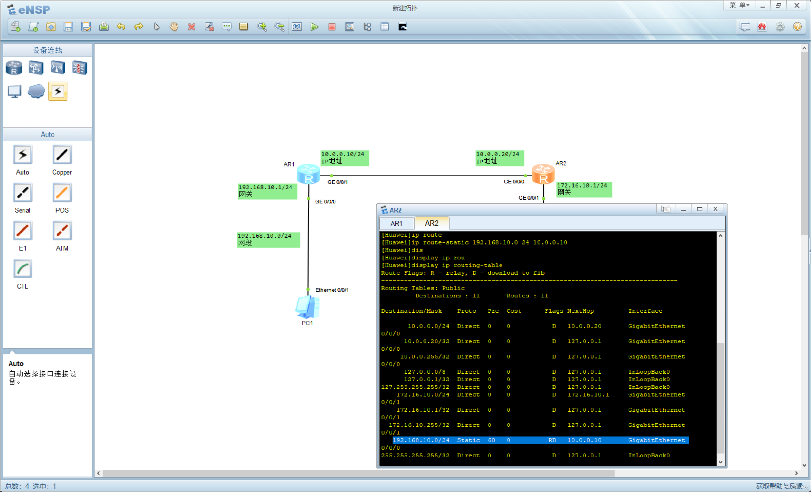
Task: Select the Cloud device category
Action: click(x=36, y=91)
